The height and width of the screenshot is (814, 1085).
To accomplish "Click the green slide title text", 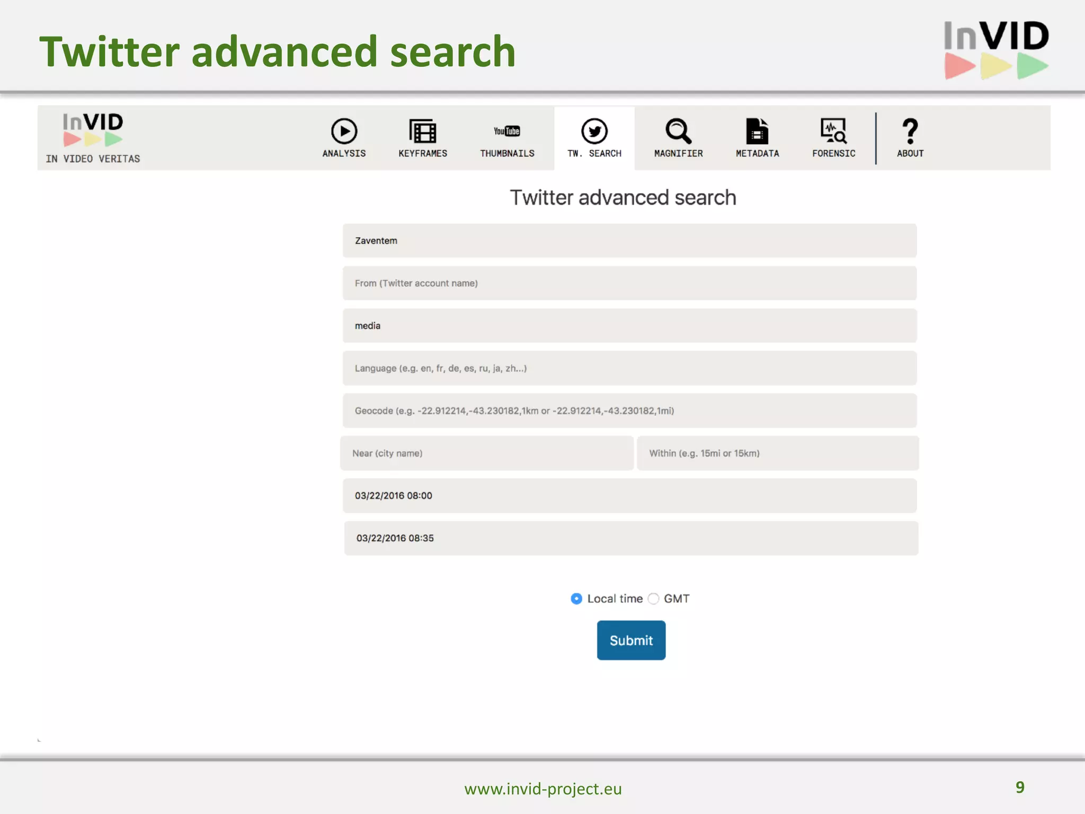I will click(x=277, y=51).
